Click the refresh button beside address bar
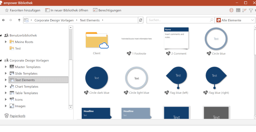Viewport: 256px width, 132px height. [x=140, y=20]
